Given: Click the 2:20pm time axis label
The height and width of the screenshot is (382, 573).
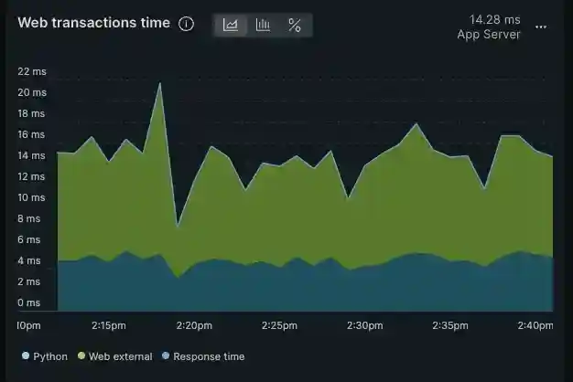Looking at the screenshot, I should point(194,325).
